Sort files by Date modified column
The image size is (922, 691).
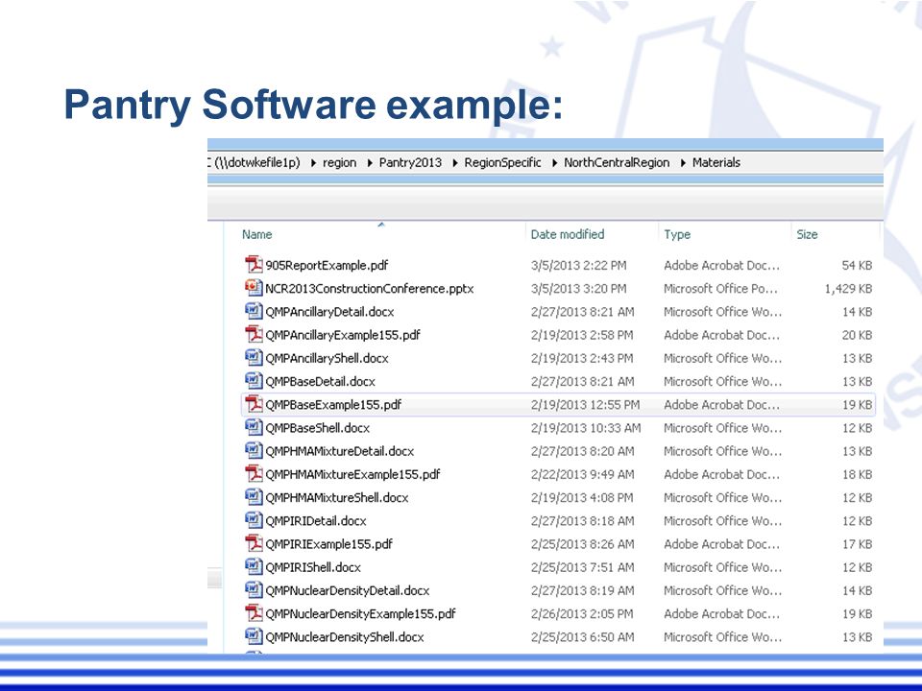[x=568, y=234]
